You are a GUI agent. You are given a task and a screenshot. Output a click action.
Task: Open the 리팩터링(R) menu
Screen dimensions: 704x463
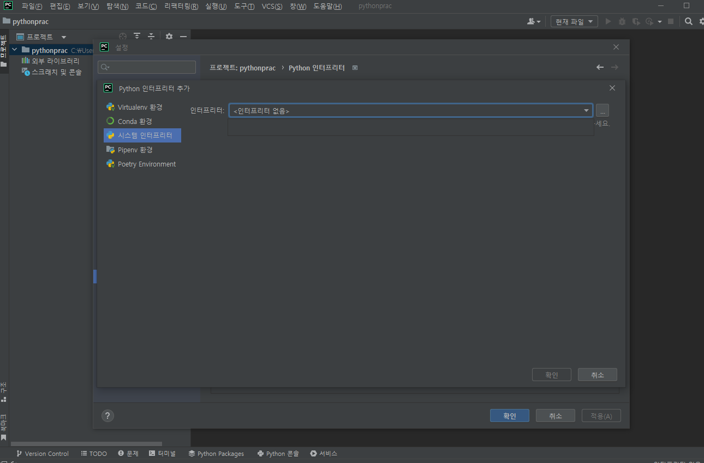click(x=181, y=6)
